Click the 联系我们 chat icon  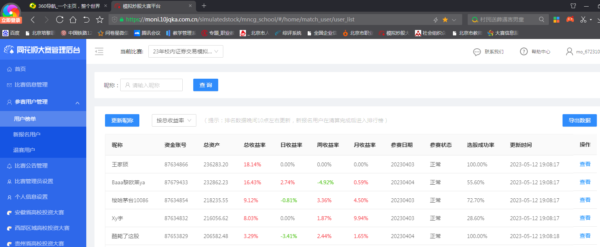pyautogui.click(x=477, y=52)
